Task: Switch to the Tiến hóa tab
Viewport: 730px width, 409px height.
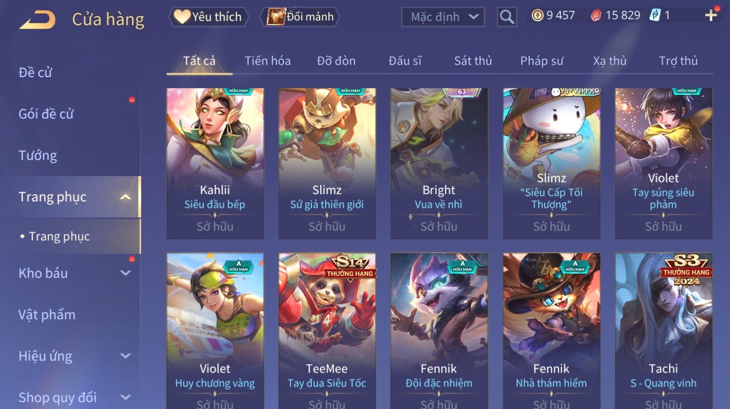Action: tap(268, 61)
